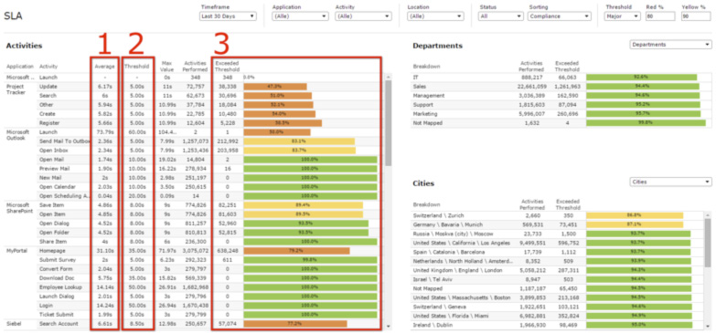
Task: Click the Register activity row name
Action: pyautogui.click(x=48, y=123)
